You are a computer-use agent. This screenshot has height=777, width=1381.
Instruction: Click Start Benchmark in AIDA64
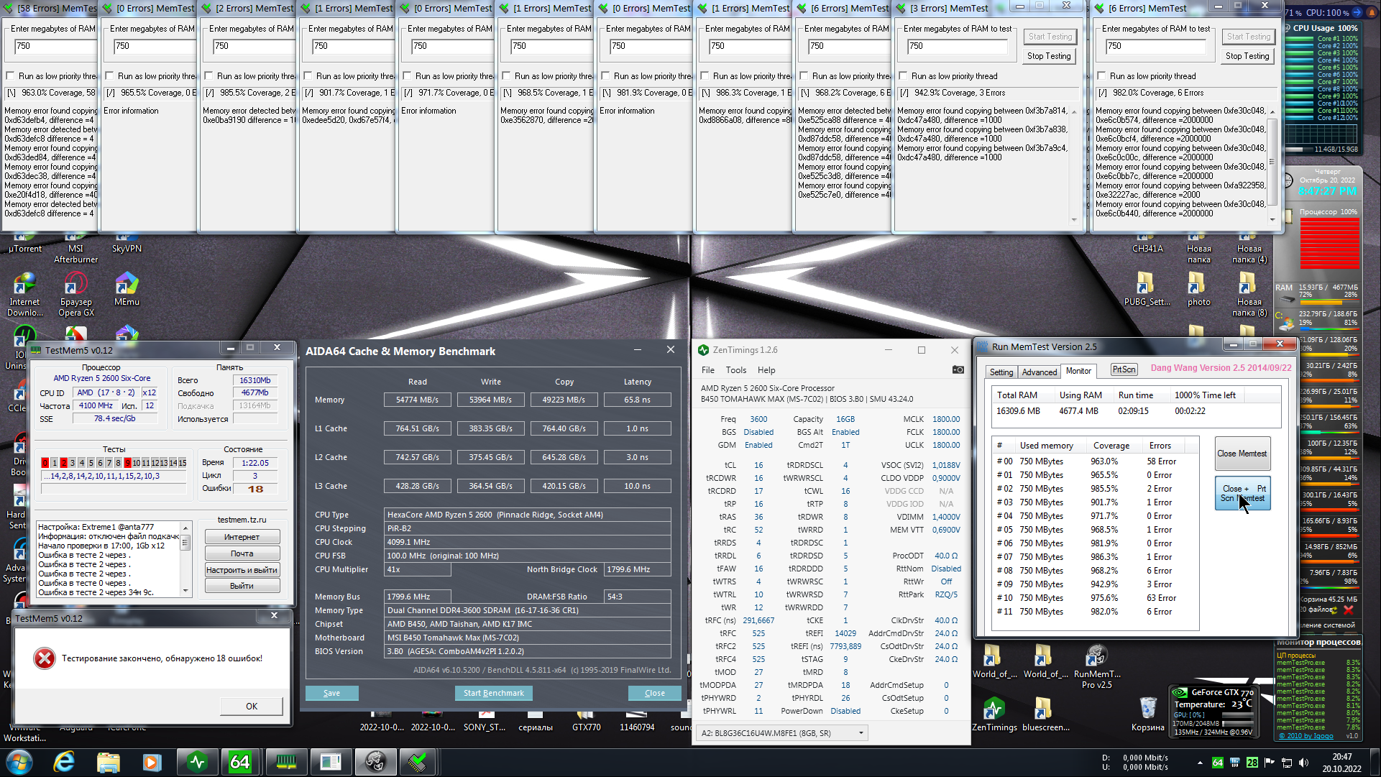pos(493,693)
